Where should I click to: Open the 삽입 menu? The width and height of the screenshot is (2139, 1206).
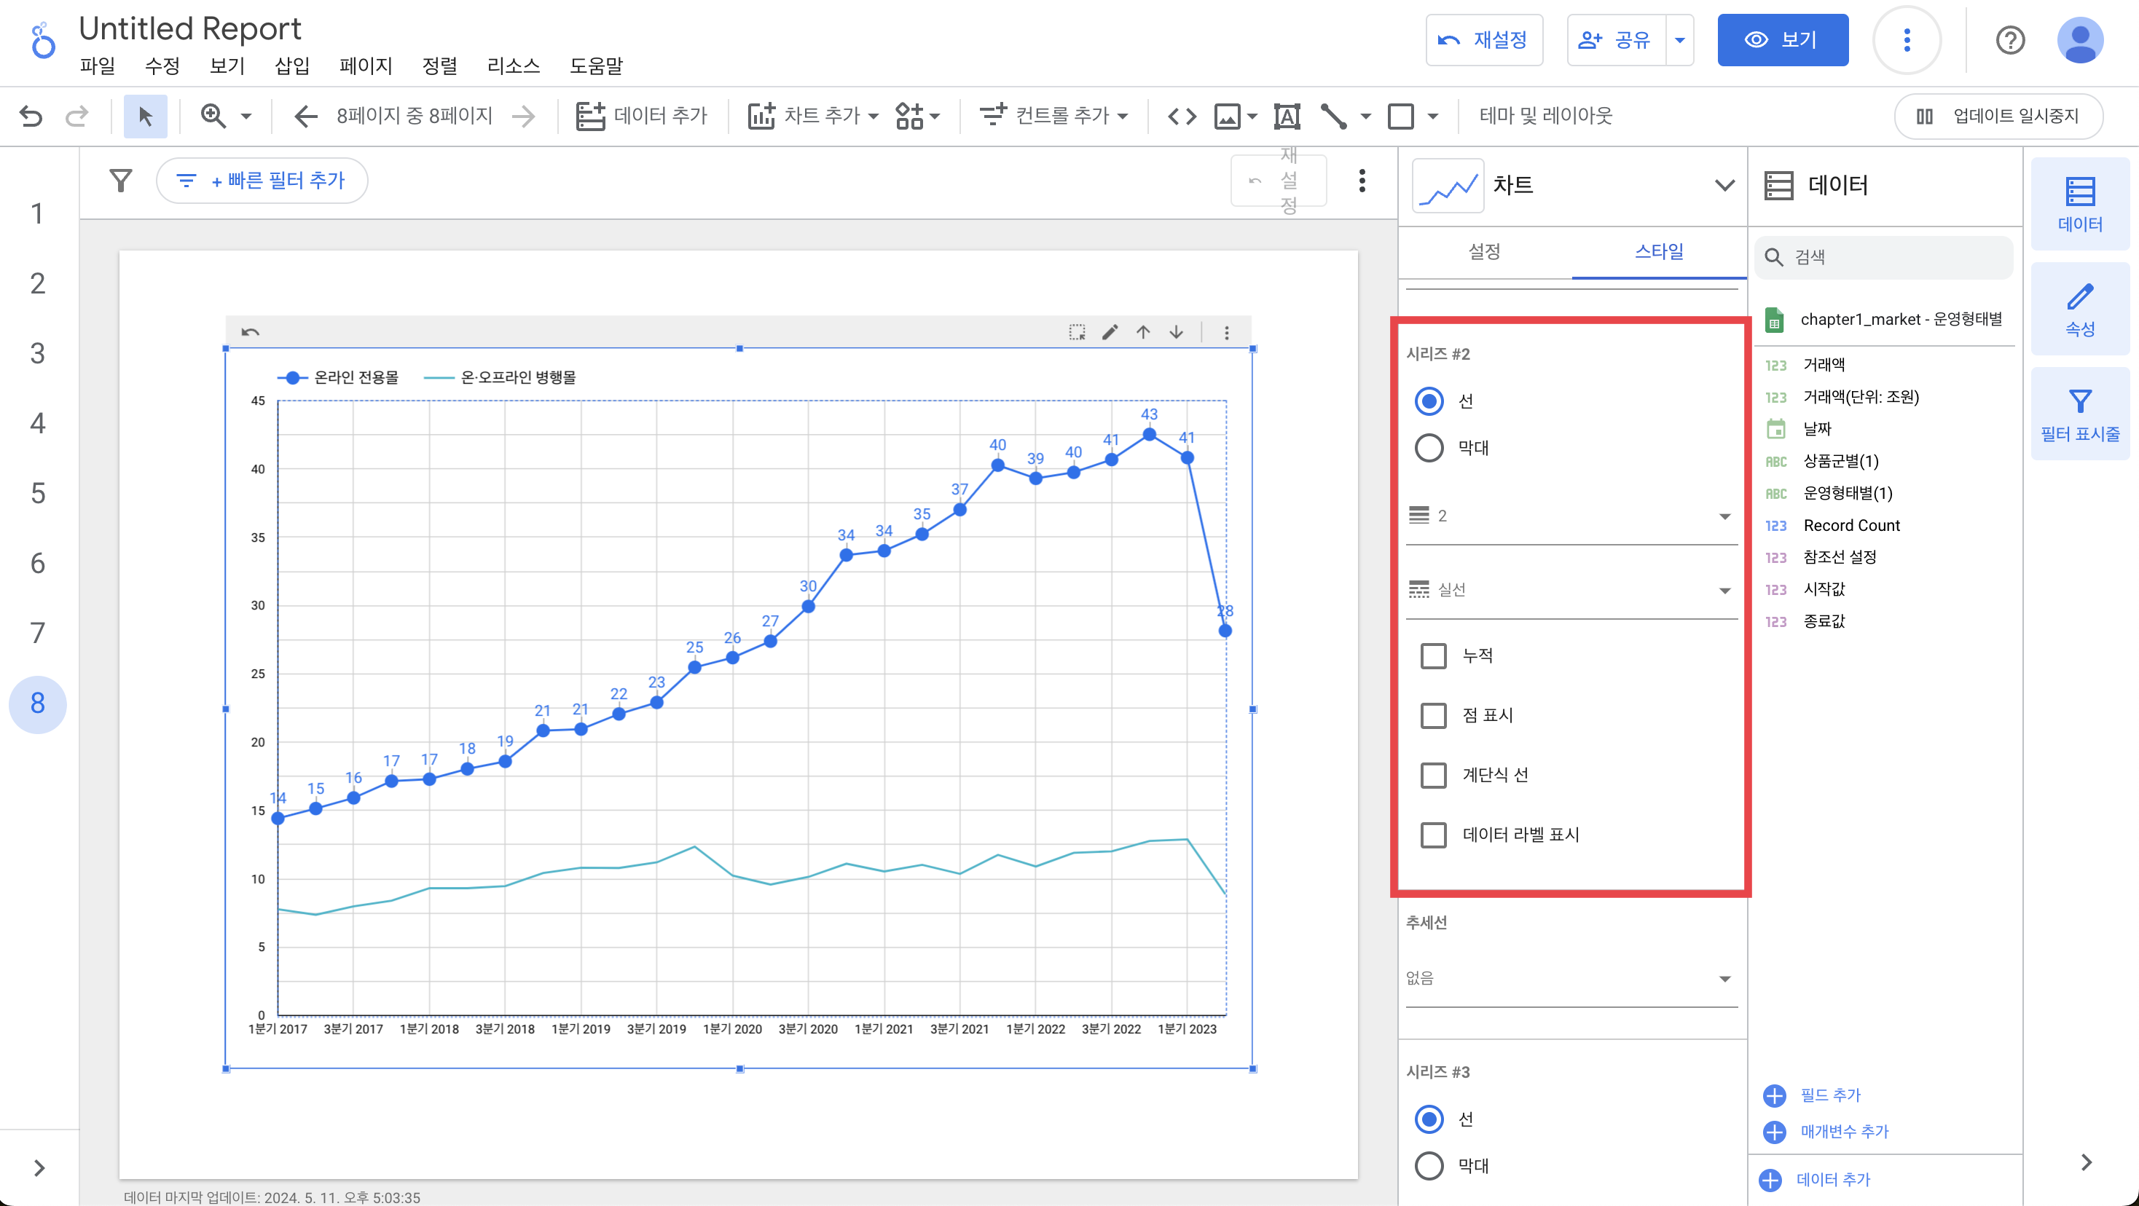[291, 66]
